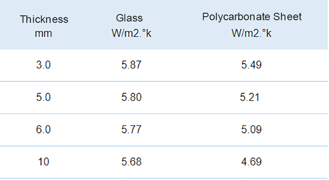The width and height of the screenshot is (329, 180).
Task: Click the glass value 5.87
Action: [x=131, y=65]
